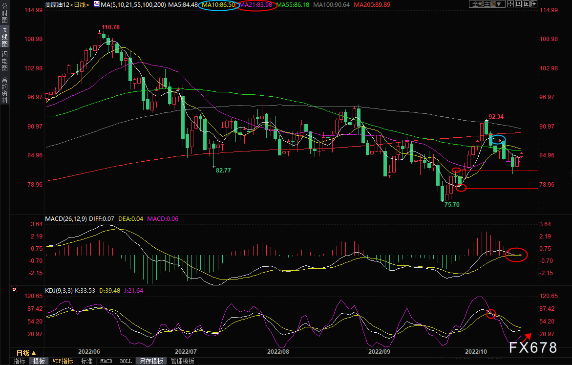Apply the MACD template
Viewport: 572px width, 365px height.
tap(106, 361)
